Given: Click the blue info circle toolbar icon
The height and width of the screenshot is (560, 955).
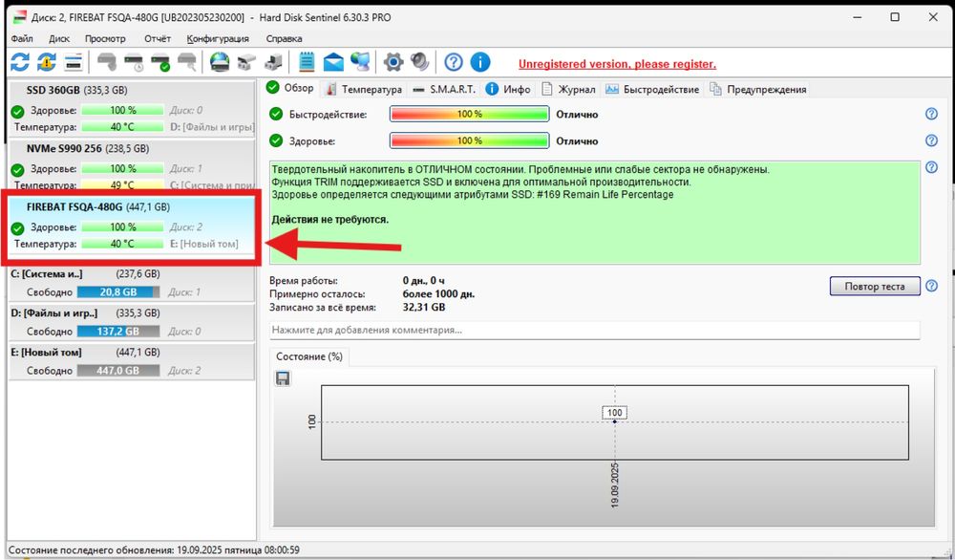Looking at the screenshot, I should coord(480,62).
